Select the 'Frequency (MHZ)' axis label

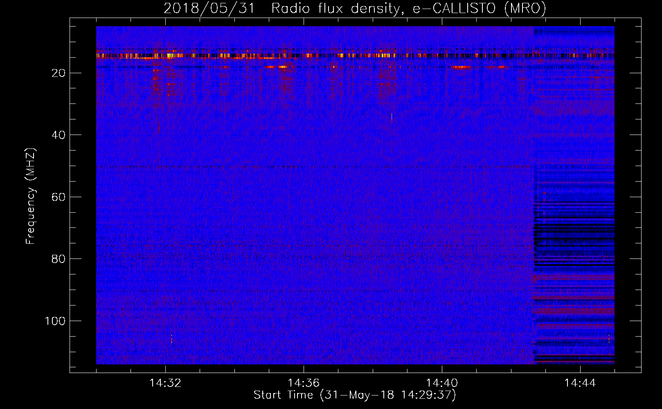coord(31,196)
